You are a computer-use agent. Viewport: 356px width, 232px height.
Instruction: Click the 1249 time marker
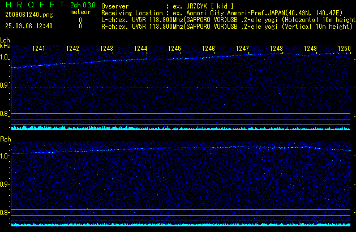click(310, 49)
